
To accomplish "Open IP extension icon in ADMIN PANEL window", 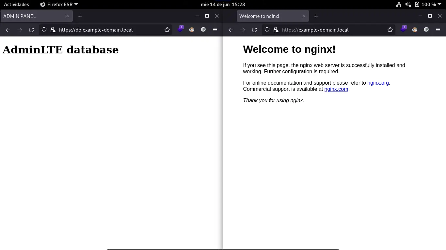I will [203, 30].
